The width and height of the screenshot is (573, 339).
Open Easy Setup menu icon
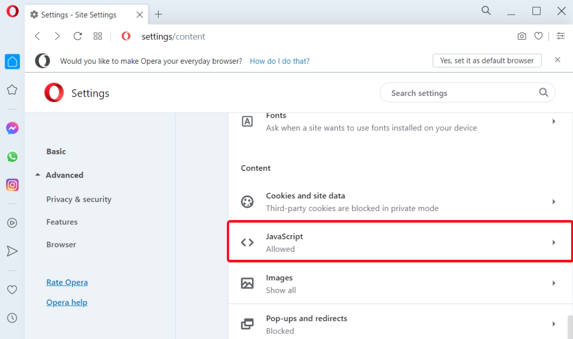(560, 36)
